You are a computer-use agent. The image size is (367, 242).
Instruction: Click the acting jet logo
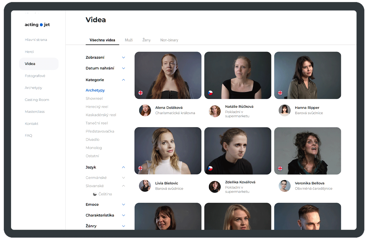point(37,25)
